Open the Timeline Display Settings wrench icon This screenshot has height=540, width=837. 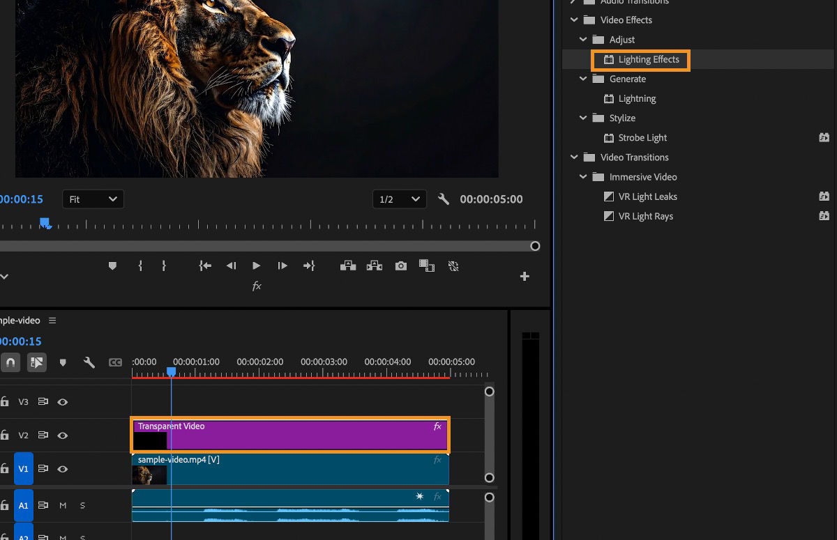(x=89, y=362)
